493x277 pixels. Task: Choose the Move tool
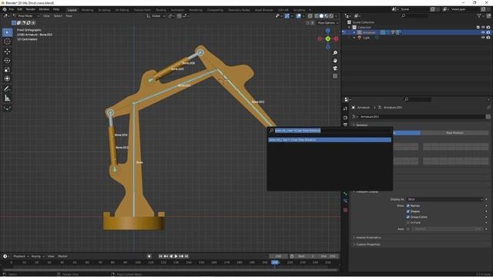(x=7, y=52)
